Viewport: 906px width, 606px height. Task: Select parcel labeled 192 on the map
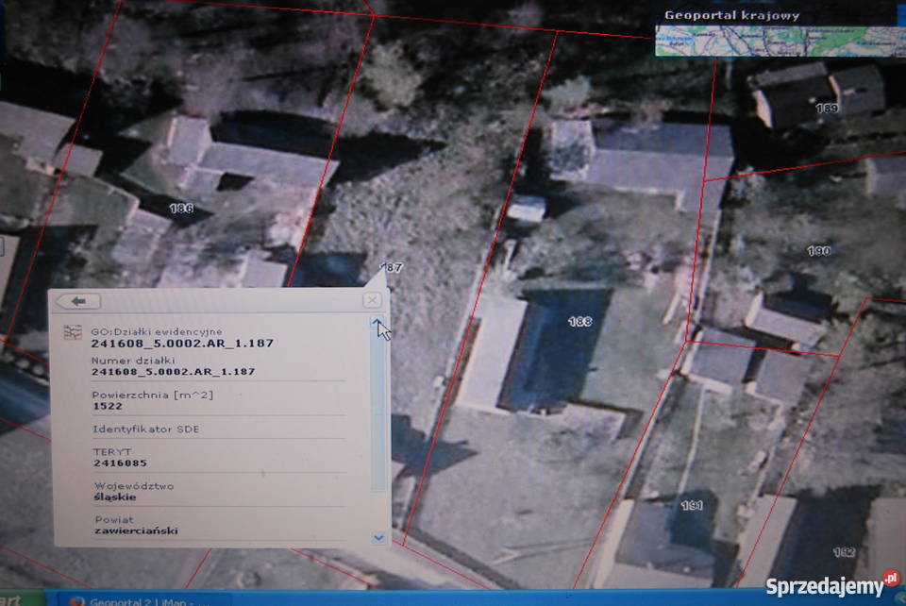[x=844, y=551]
